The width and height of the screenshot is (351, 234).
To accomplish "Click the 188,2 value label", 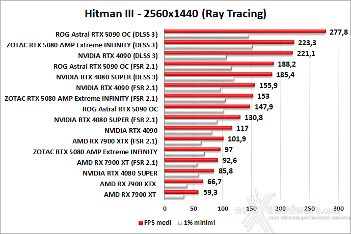I will [x=287, y=64].
